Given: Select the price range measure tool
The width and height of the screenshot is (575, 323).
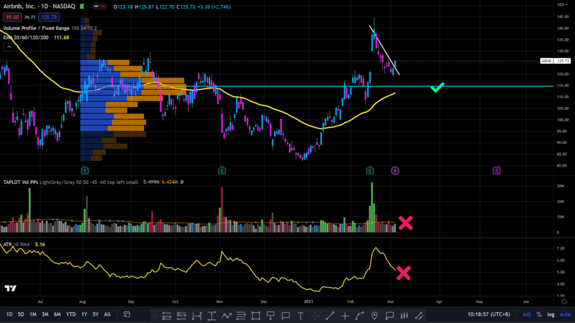Looking at the screenshot, I should (211, 316).
